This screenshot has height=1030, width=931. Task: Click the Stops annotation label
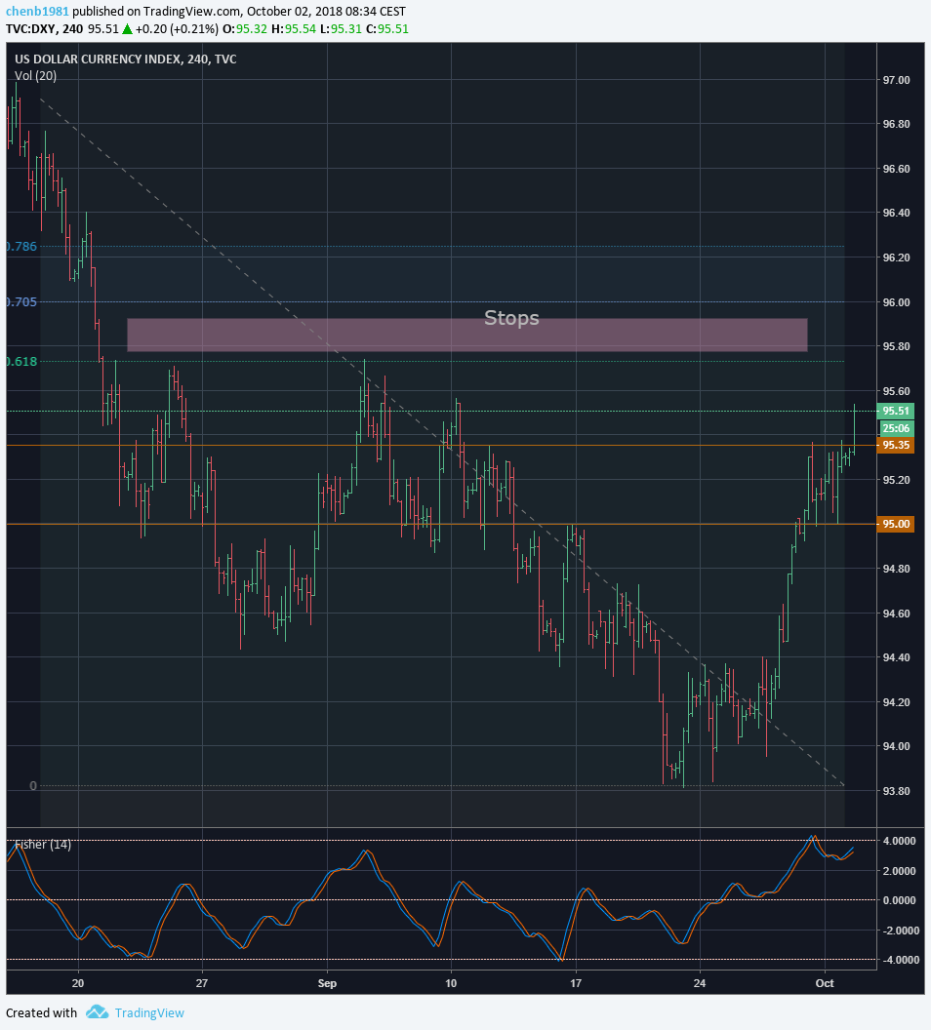click(x=511, y=318)
